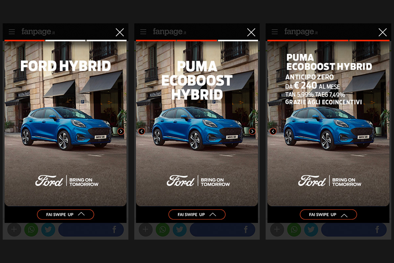
Task: Expand Fai Swipe Up on Anticipo Zero slide
Action: tap(328, 214)
